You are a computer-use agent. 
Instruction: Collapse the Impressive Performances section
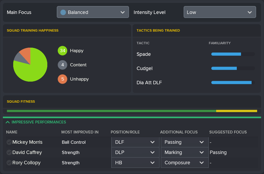(x=8, y=122)
